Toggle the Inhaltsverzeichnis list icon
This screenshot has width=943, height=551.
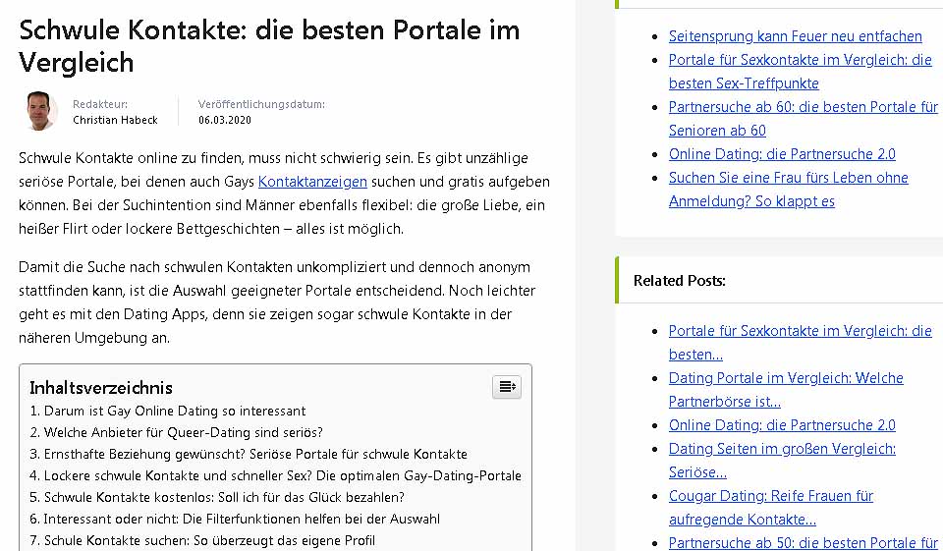pos(507,387)
